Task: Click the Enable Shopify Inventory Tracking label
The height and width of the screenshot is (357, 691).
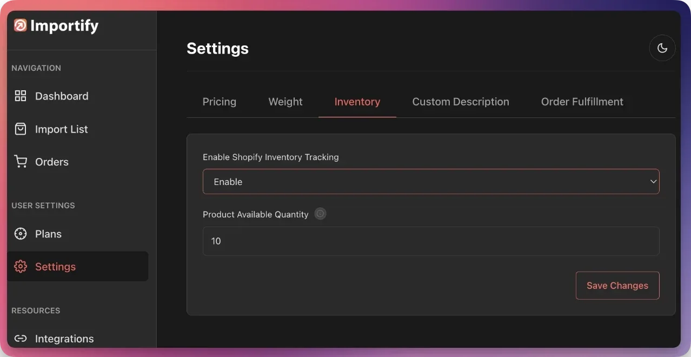Action: pos(271,157)
